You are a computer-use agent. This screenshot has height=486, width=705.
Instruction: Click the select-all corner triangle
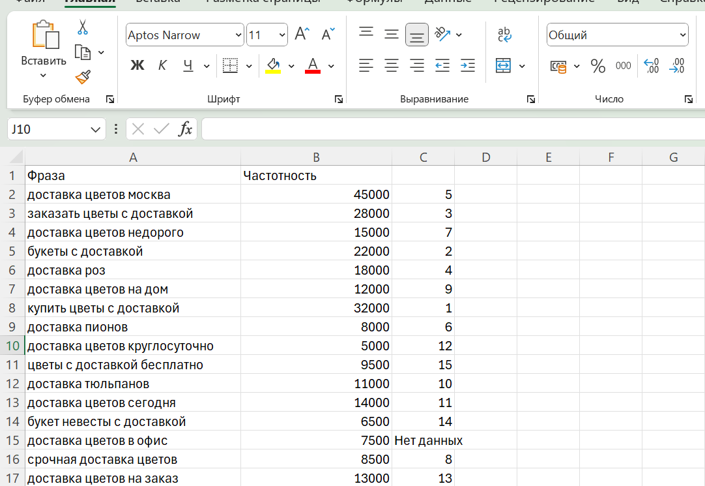point(16,157)
